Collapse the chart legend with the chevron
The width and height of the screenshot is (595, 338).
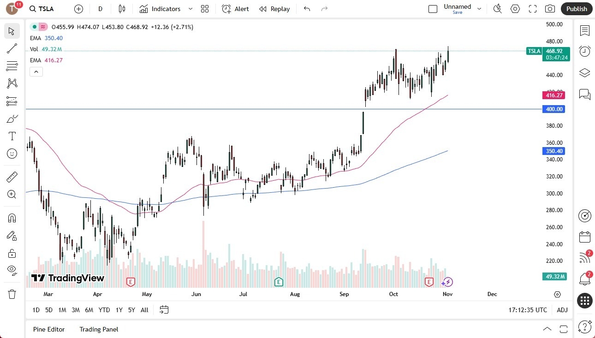(x=36, y=71)
